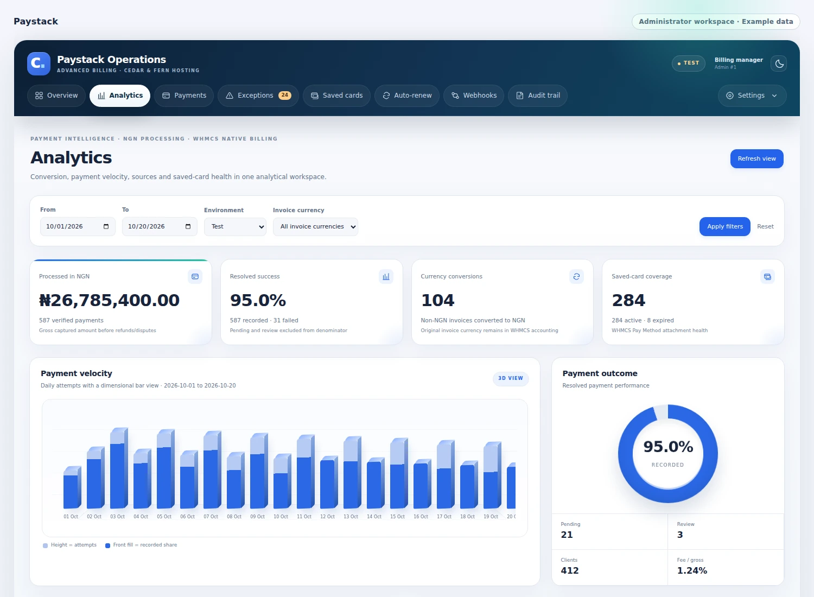Click the ₦26,785,400.00 processed amount
This screenshot has width=814, height=597.
(x=109, y=300)
